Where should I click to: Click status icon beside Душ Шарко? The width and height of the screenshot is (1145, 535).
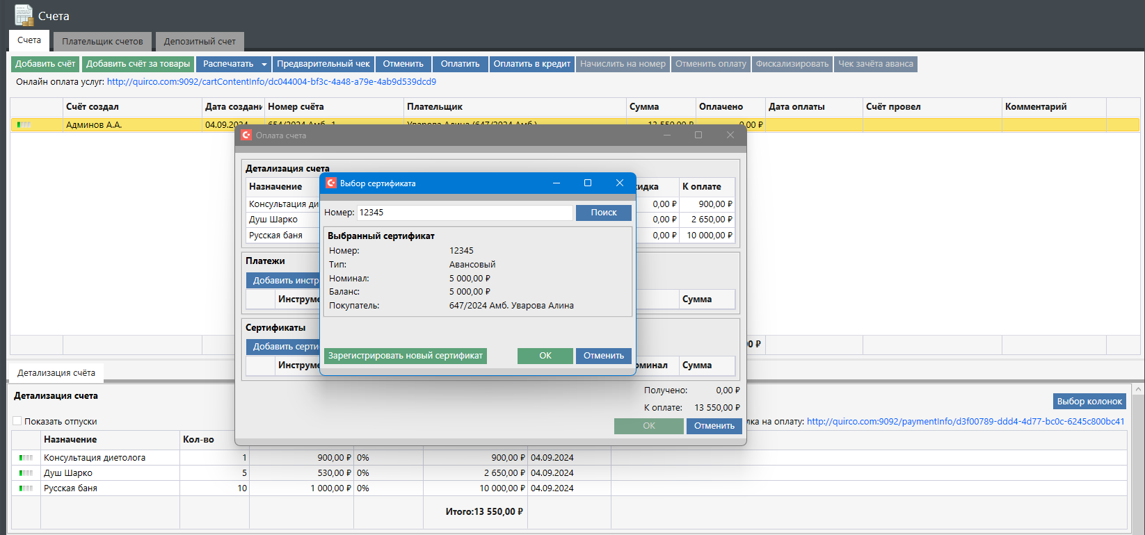(26, 473)
